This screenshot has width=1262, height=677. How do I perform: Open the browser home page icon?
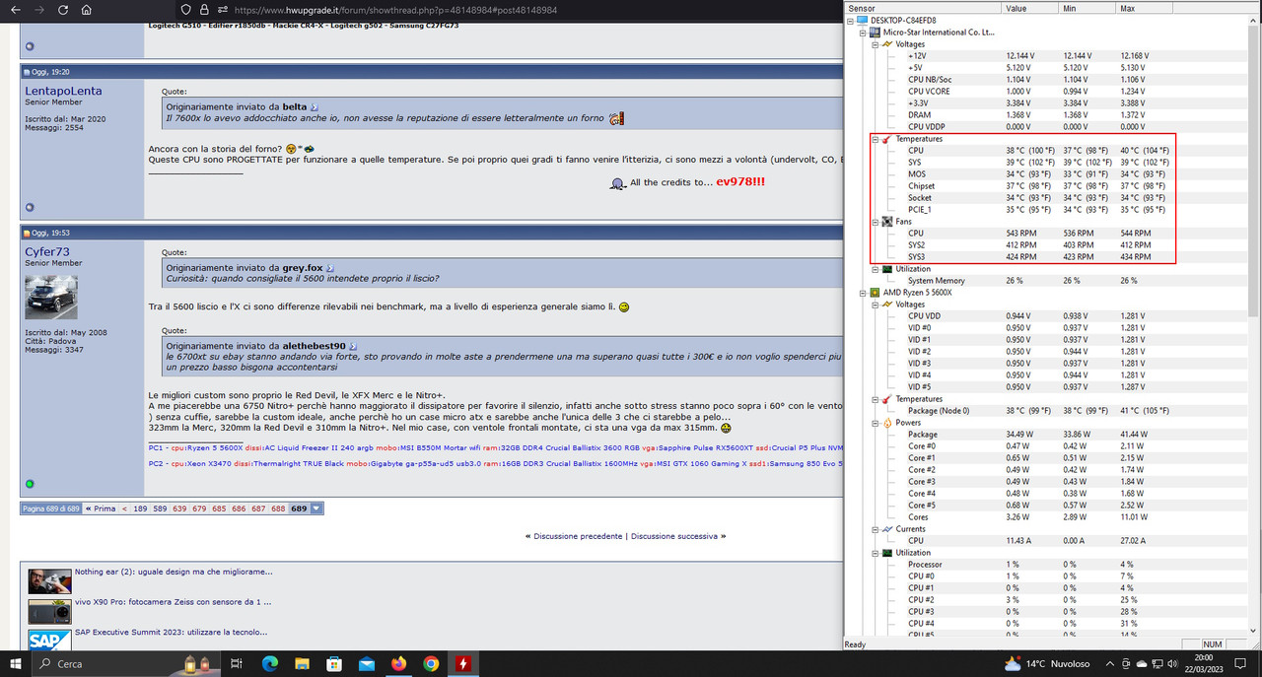tap(87, 10)
